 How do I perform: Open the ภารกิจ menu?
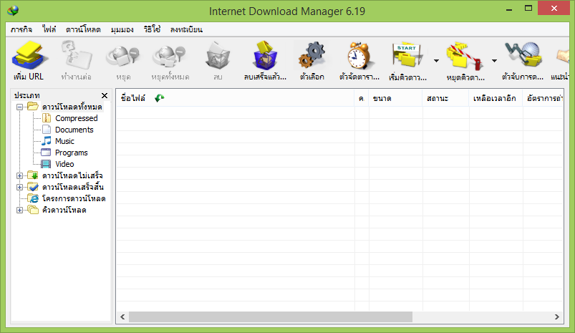pyautogui.click(x=21, y=29)
